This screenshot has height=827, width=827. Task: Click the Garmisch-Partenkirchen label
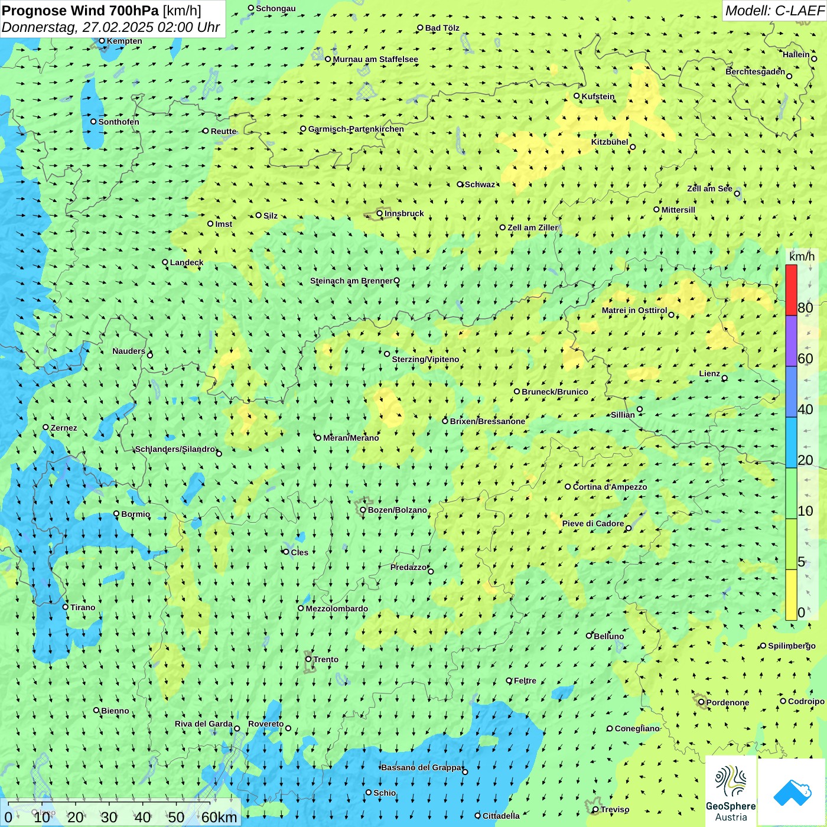click(x=356, y=129)
